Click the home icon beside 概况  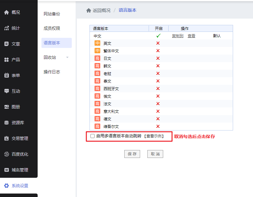[x=6, y=12]
